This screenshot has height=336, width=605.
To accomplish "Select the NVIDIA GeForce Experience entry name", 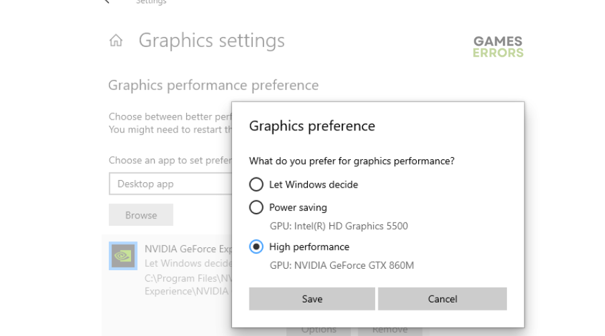I will click(x=188, y=249).
